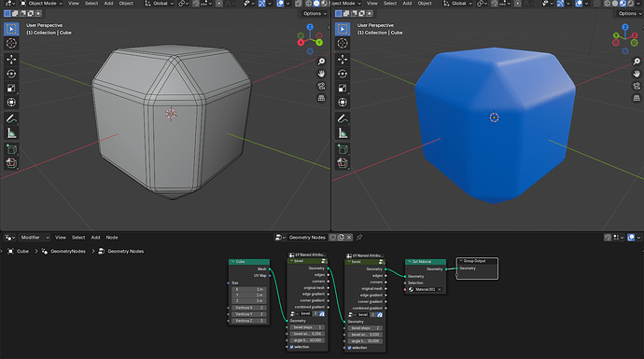Screen dimensions: 644x359
Task: Select the Scale tool in left viewport
Action: pos(11,88)
